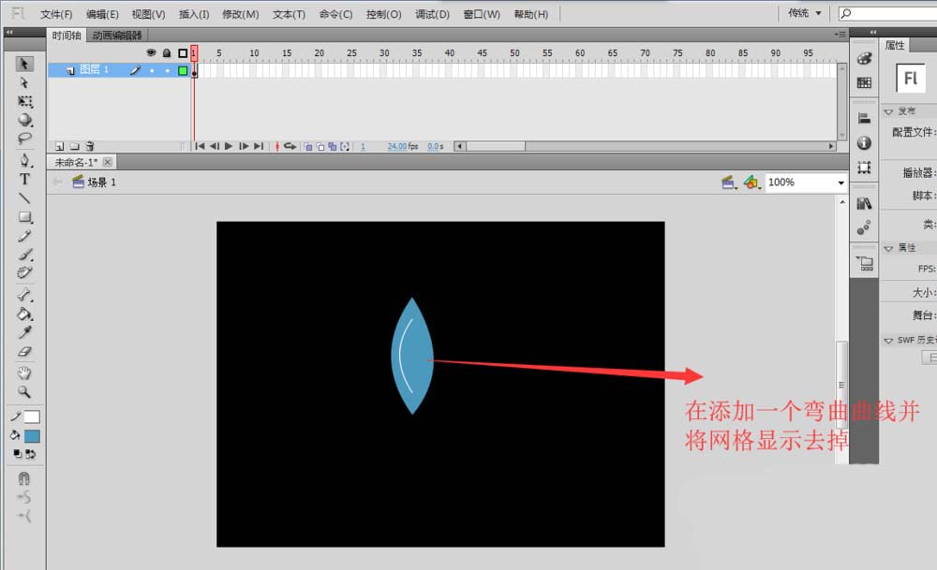Go to the first frame
Image resolution: width=937 pixels, height=570 pixels.
[x=200, y=146]
